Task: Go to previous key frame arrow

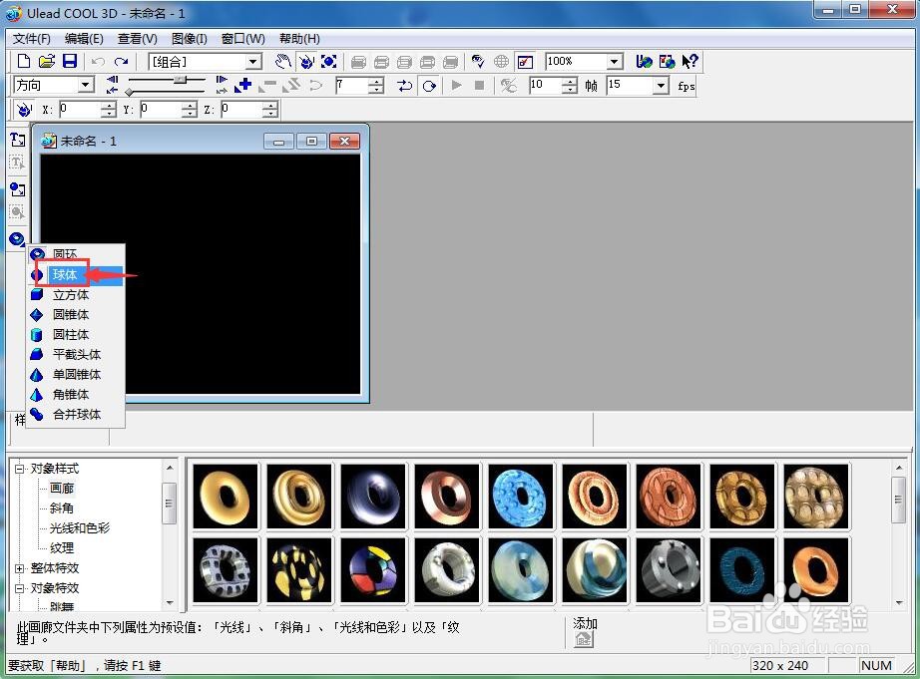Action: click(112, 79)
